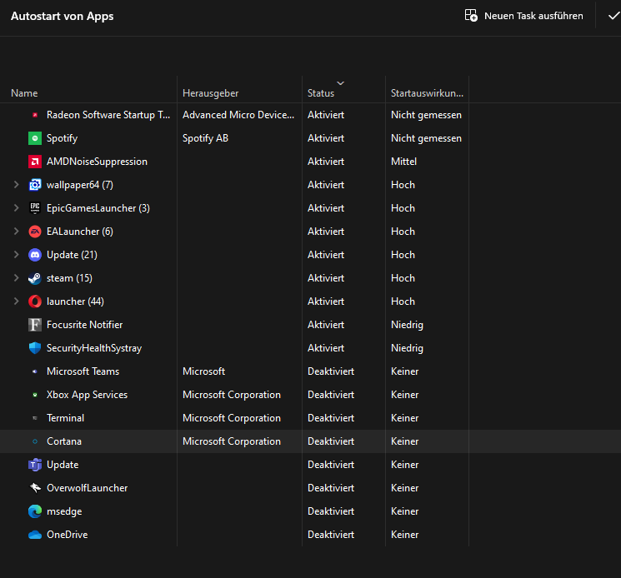Sort by the Startauswirkungen column header
This screenshot has width=621, height=578.
point(427,93)
